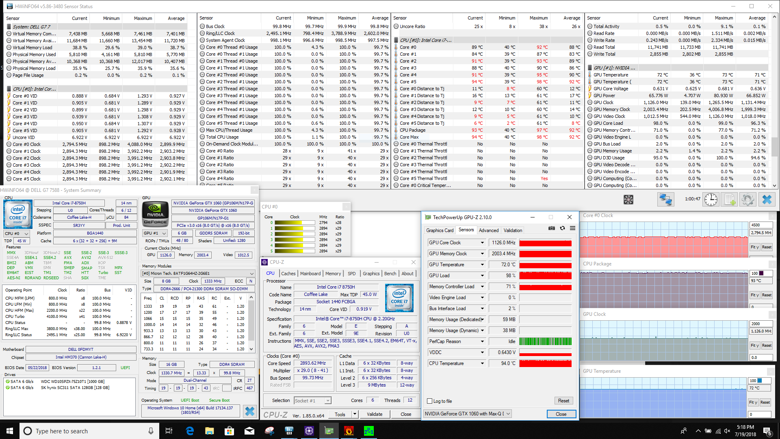The height and width of the screenshot is (439, 780).
Task: Open Windows Start menu
Action: (10, 431)
